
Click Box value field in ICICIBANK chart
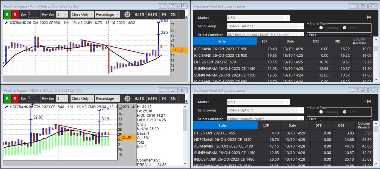click(34, 14)
